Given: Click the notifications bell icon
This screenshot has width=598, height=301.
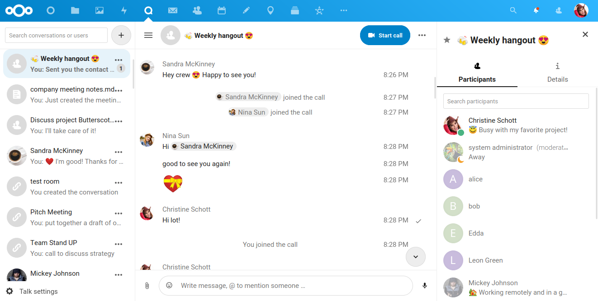Looking at the screenshot, I should (x=536, y=10).
